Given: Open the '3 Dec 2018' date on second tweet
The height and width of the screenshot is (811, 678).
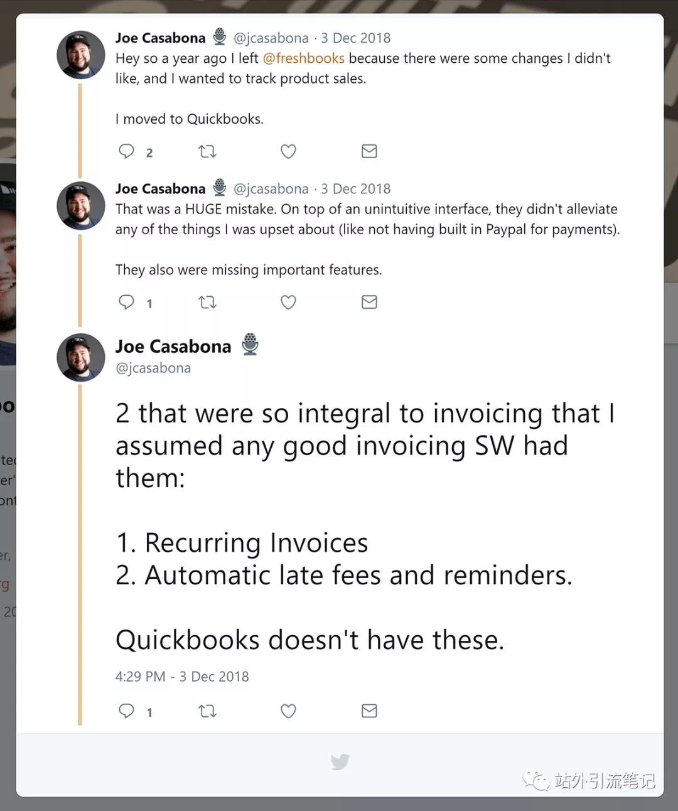Looking at the screenshot, I should pos(355,188).
